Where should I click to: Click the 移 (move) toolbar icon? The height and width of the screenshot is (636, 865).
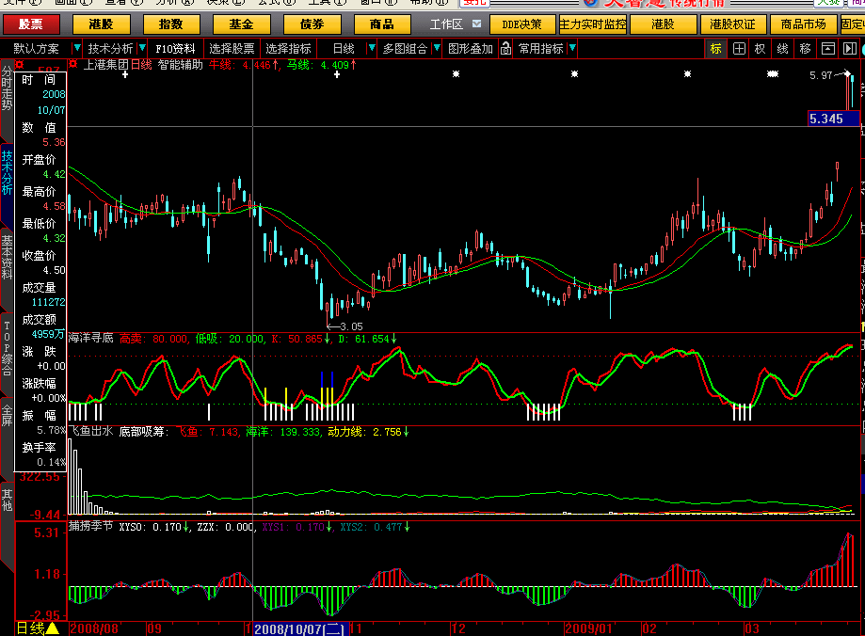[x=806, y=49]
